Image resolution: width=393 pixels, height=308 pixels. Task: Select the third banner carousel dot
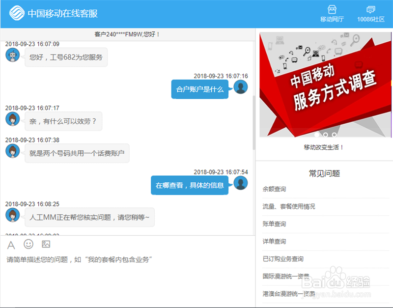point(335,135)
